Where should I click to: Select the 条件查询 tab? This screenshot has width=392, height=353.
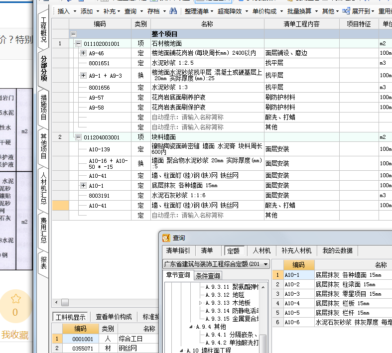208,275
